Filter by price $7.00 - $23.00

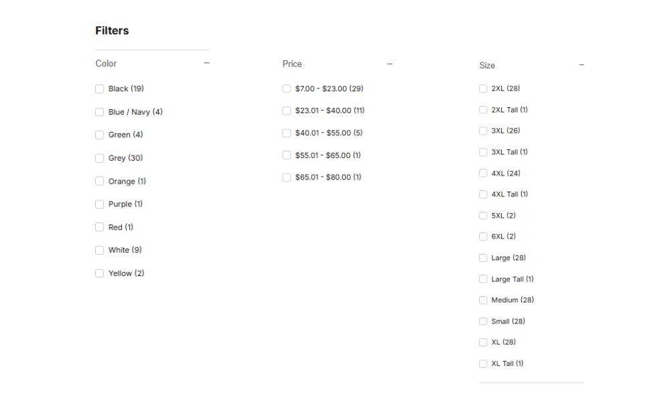tap(287, 88)
